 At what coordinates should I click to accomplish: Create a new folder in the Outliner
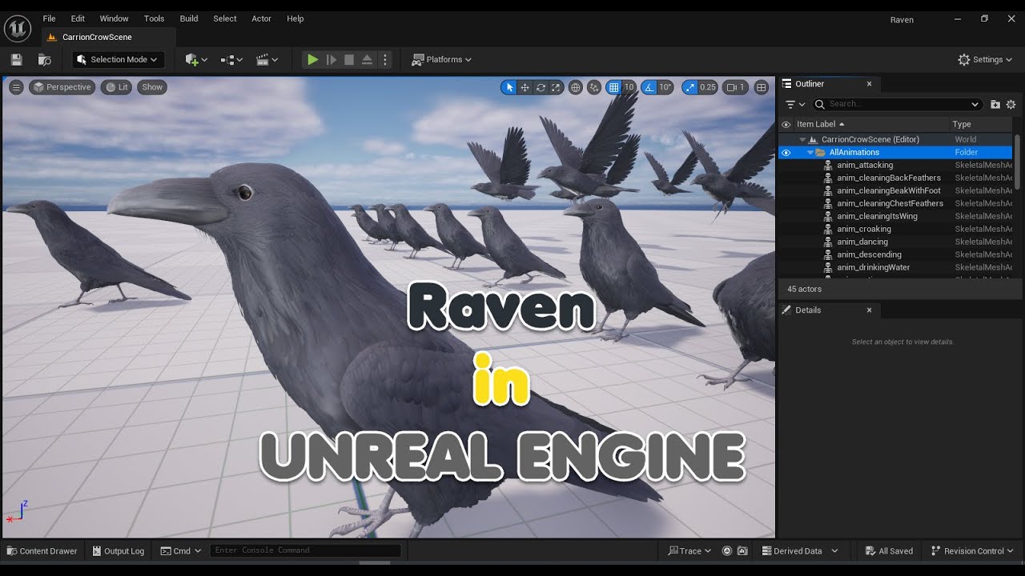click(x=995, y=104)
